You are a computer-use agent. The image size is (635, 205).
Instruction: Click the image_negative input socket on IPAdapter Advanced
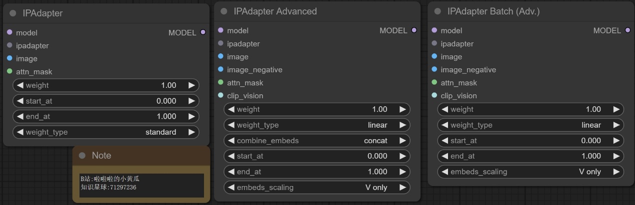220,69
